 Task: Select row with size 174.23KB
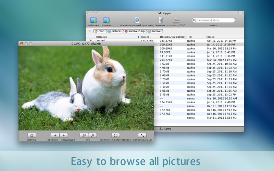pyautogui.click(x=199, y=102)
